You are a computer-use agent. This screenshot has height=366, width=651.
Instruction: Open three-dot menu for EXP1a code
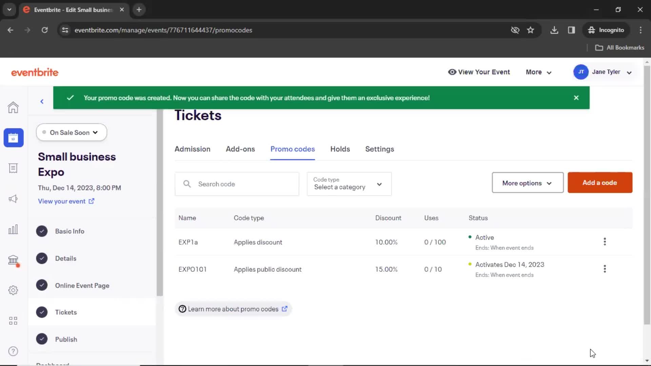pyautogui.click(x=605, y=242)
